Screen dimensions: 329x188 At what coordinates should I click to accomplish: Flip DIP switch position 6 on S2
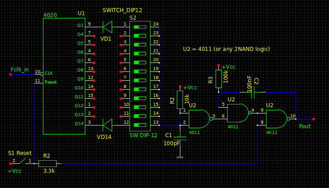pyautogui.click(x=140, y=71)
